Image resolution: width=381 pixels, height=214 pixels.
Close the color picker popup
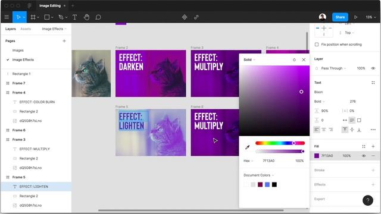[x=304, y=59]
